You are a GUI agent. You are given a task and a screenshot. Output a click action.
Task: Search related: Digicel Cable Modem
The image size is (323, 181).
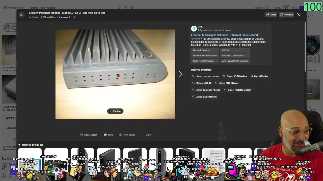pyautogui.click(x=204, y=97)
